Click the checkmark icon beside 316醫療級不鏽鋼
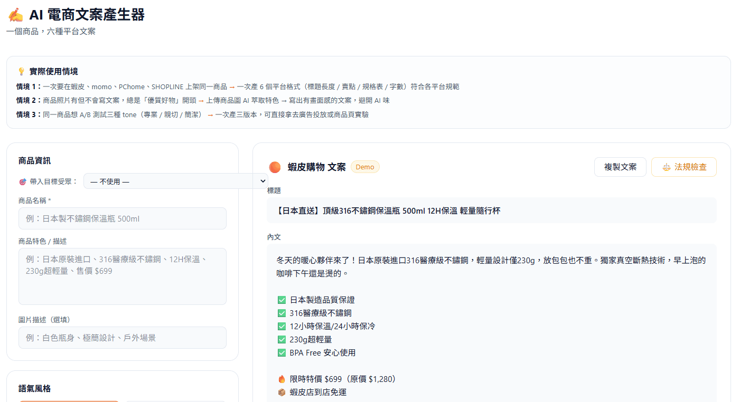This screenshot has width=740, height=402. [x=282, y=313]
